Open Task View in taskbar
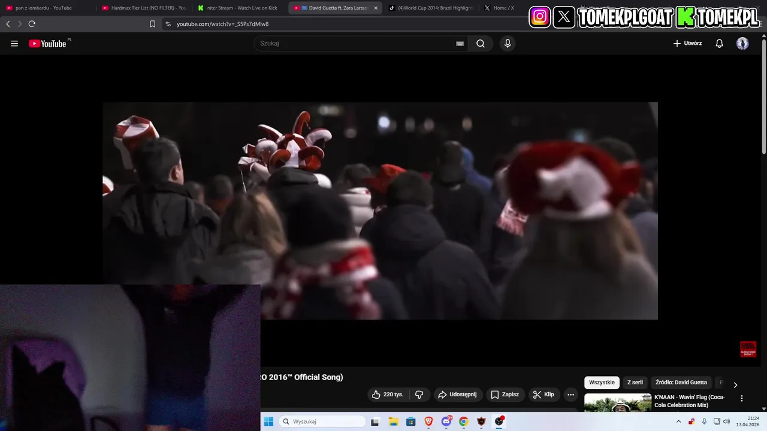The width and height of the screenshot is (767, 431). coord(375,421)
